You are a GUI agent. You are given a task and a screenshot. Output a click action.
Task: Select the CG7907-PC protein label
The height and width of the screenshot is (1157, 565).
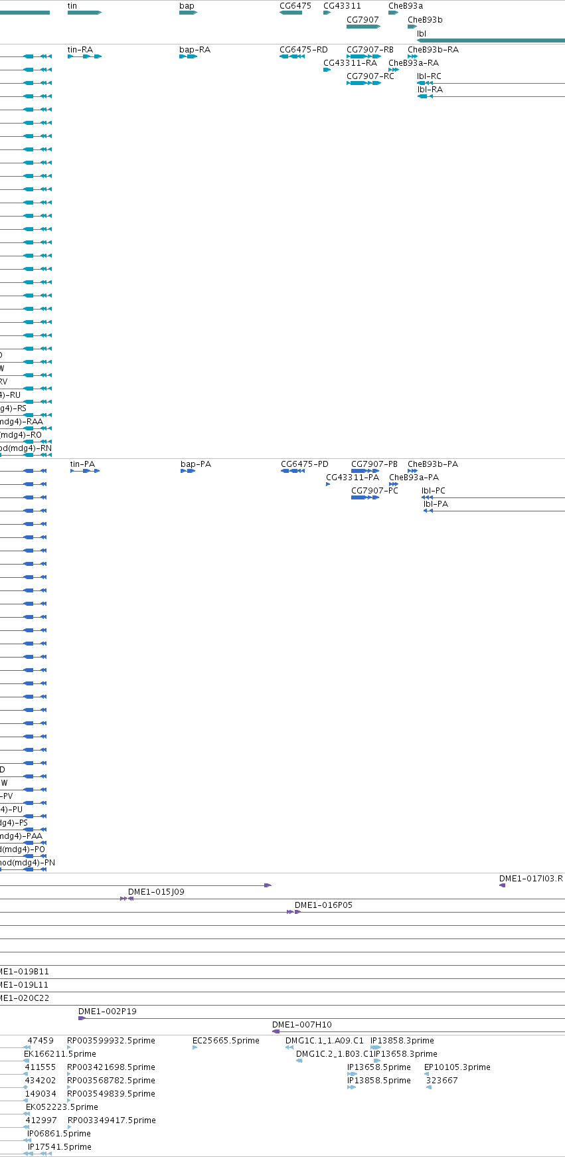pos(374,491)
